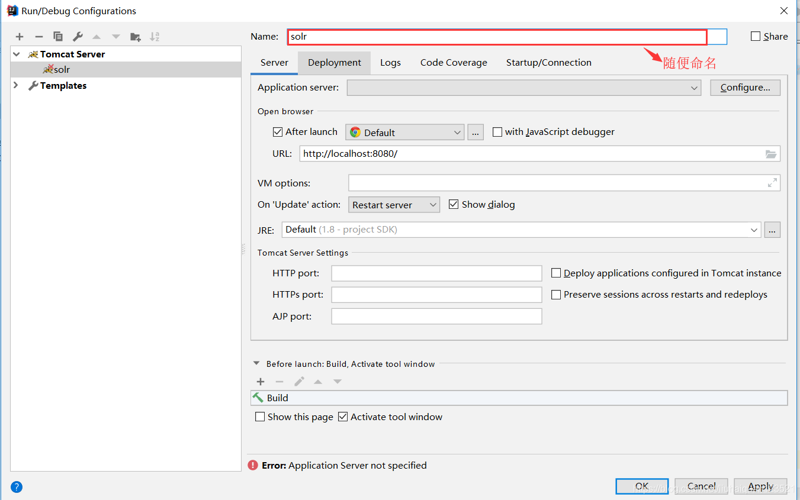Uncheck the After launch checkbox
The image size is (800, 500).
click(x=278, y=132)
